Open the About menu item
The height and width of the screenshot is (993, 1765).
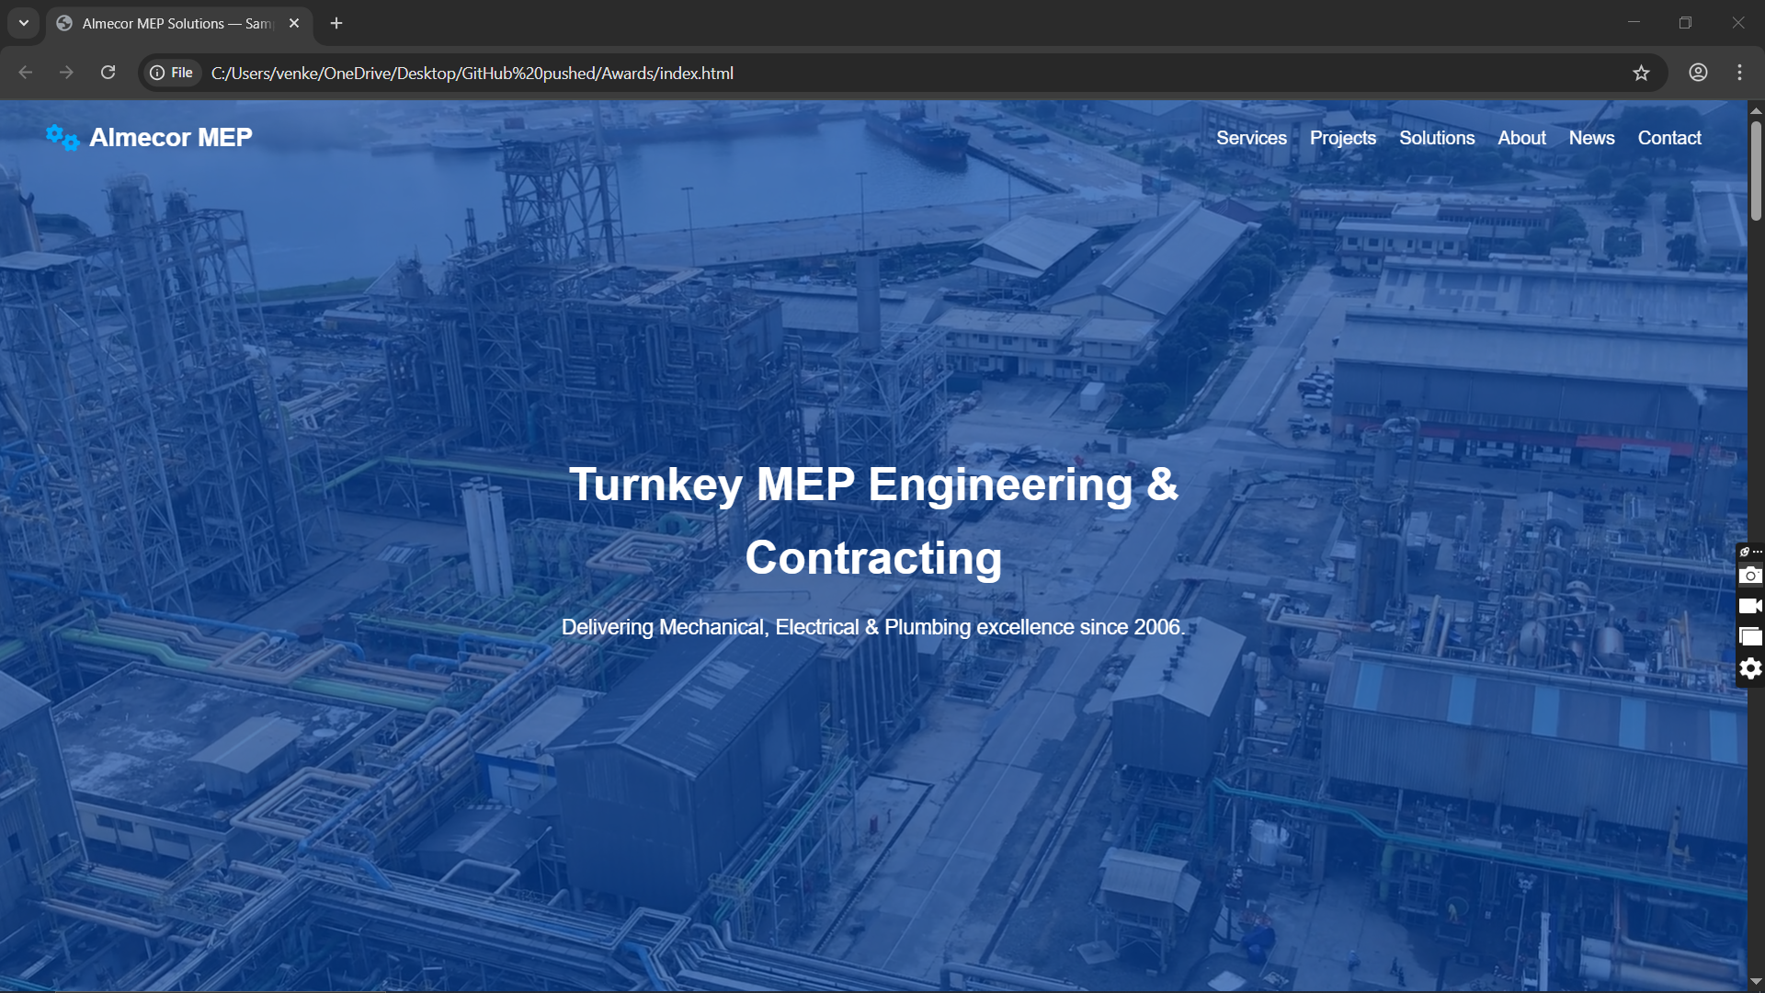click(x=1521, y=138)
